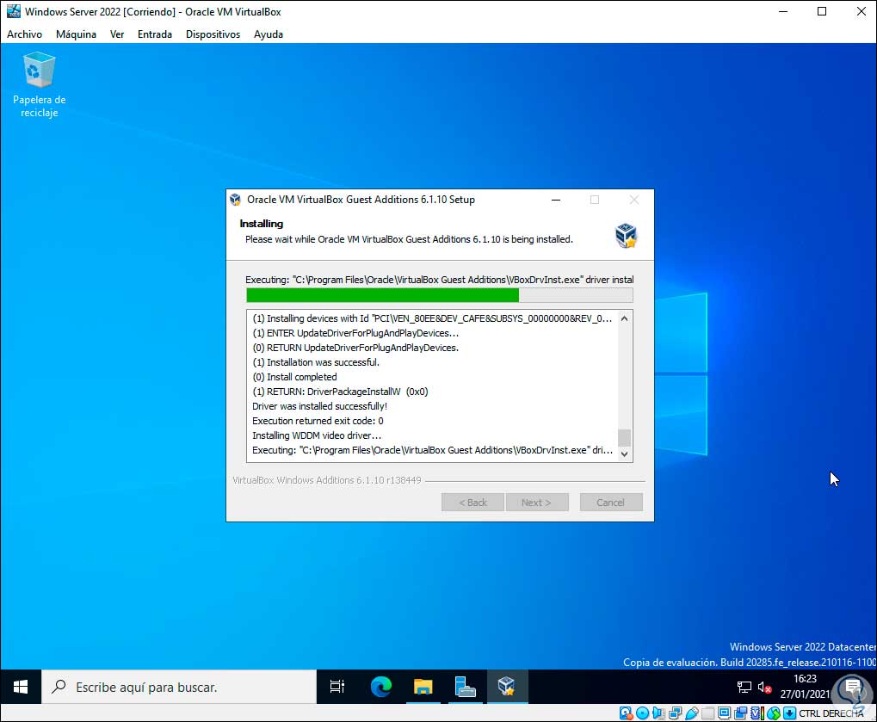Open the Ayuda menu
Image resolution: width=877 pixels, height=722 pixels.
tap(268, 34)
